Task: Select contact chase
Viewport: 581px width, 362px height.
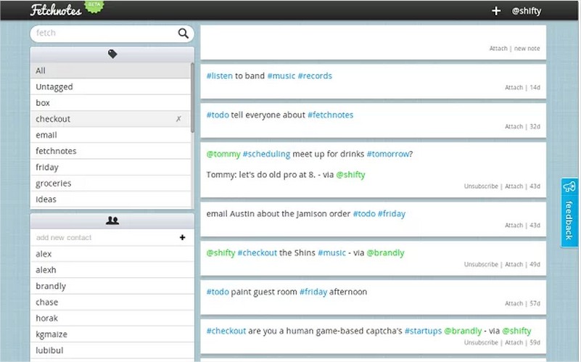Action: [112, 302]
